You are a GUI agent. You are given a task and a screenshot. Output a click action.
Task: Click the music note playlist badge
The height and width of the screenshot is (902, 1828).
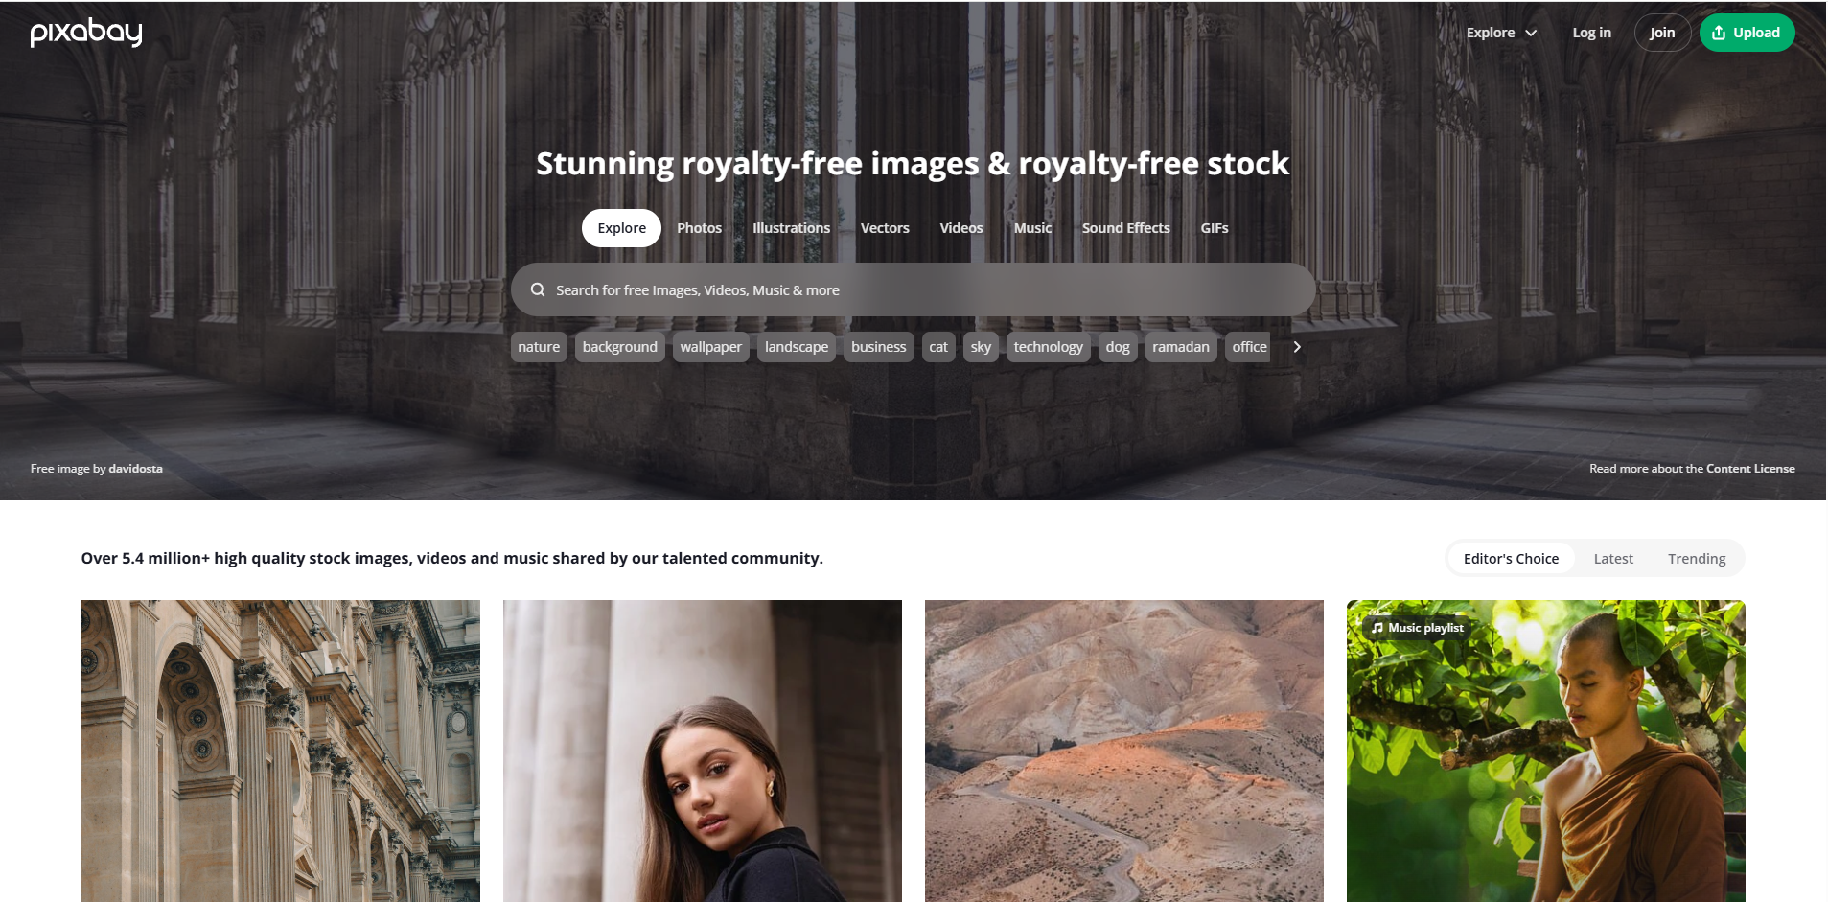1418,628
